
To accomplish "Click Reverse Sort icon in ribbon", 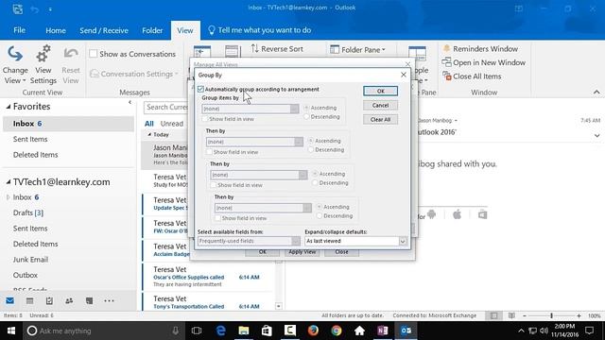I will pyautogui.click(x=254, y=48).
